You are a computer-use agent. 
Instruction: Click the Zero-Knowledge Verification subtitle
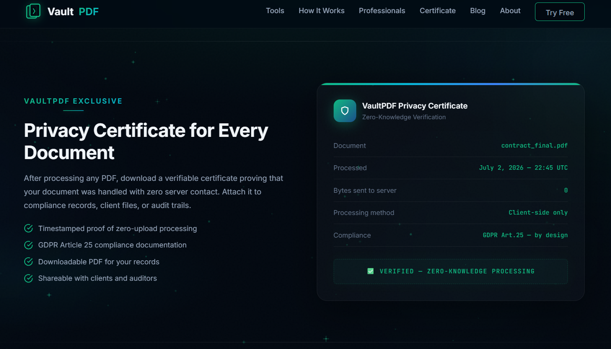(404, 117)
